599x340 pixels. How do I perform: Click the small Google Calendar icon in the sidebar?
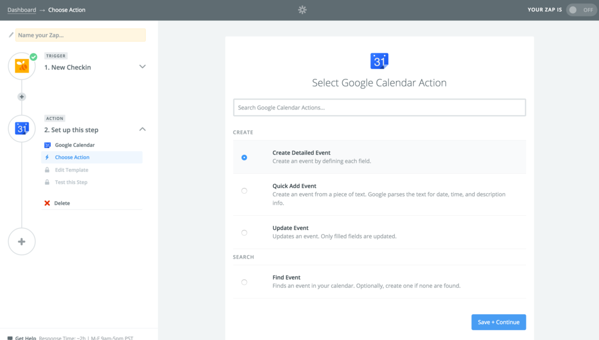(x=47, y=145)
